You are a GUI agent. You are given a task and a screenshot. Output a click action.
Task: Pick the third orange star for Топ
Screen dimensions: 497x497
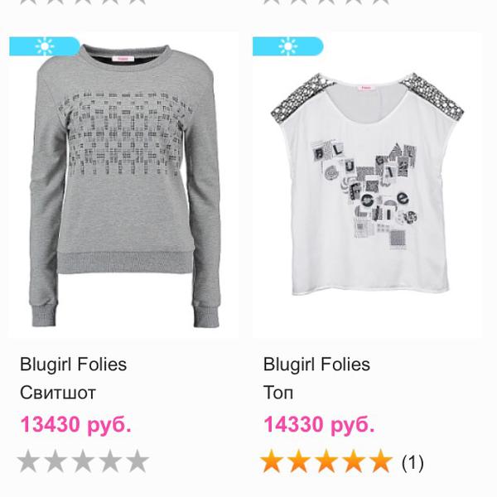[326, 461]
